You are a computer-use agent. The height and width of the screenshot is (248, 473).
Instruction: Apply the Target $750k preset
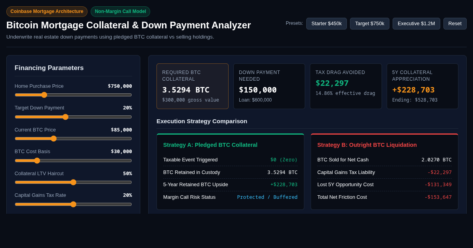(370, 24)
